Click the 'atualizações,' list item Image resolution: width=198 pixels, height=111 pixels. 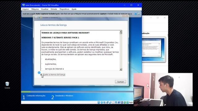point(50,59)
